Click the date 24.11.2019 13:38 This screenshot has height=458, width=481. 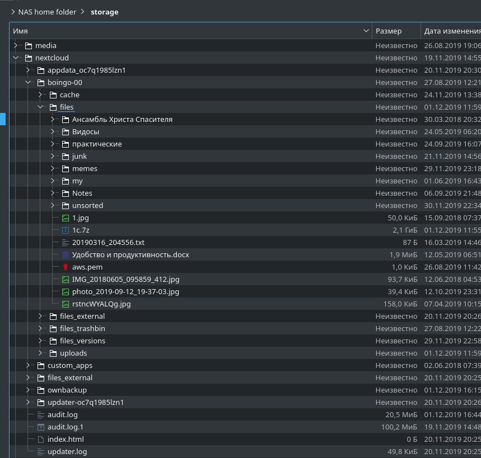point(452,95)
